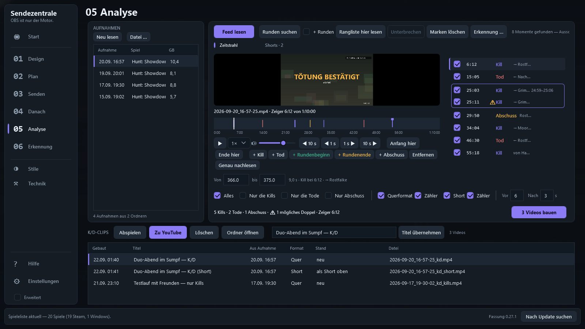
Task: Click Ordner öffnen button
Action: click(x=243, y=232)
